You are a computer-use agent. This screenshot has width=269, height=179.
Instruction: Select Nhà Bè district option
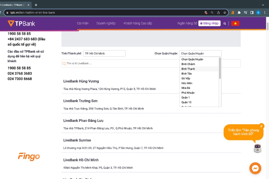199,88
